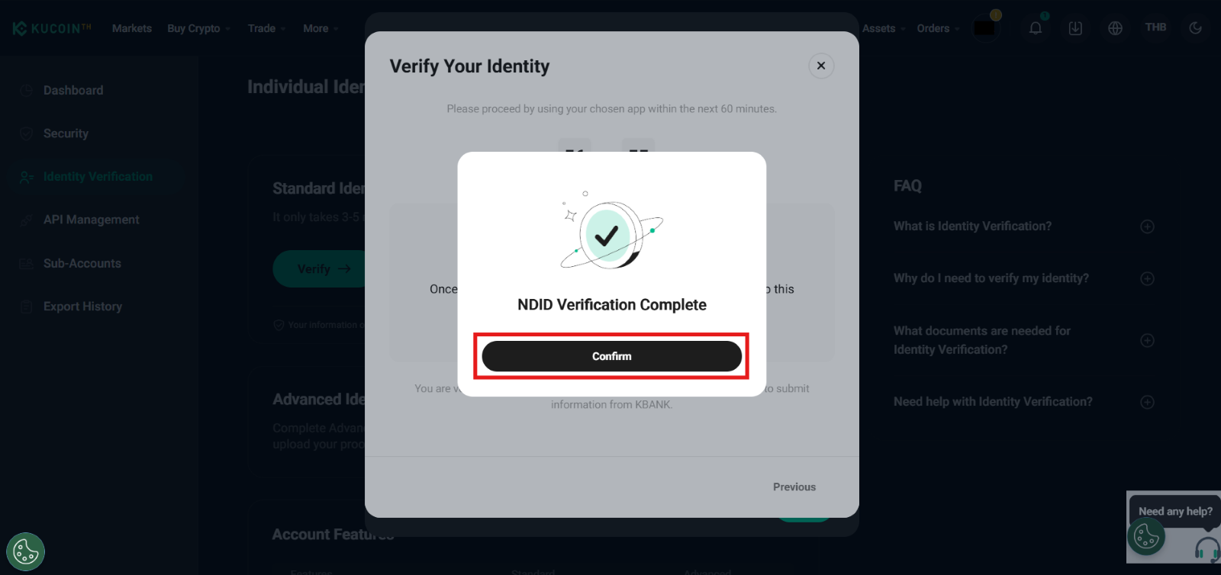Open the Identity Verification sidebar item
The height and width of the screenshot is (575, 1221).
point(97,176)
